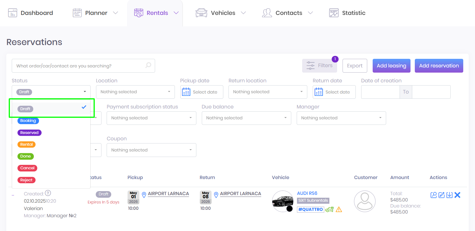Open the Coupon dropdown
Image resolution: width=475 pixels, height=231 pixels.
click(x=151, y=150)
